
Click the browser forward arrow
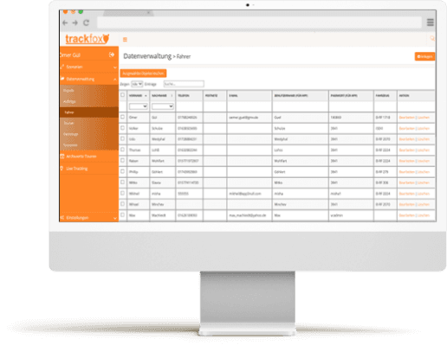[75, 22]
